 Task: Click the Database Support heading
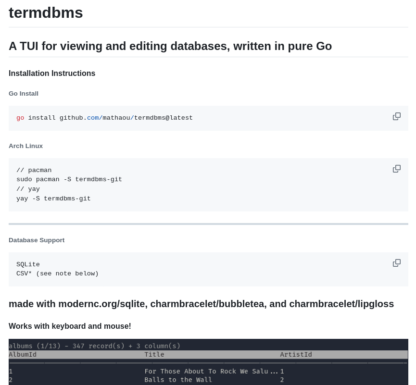37,240
